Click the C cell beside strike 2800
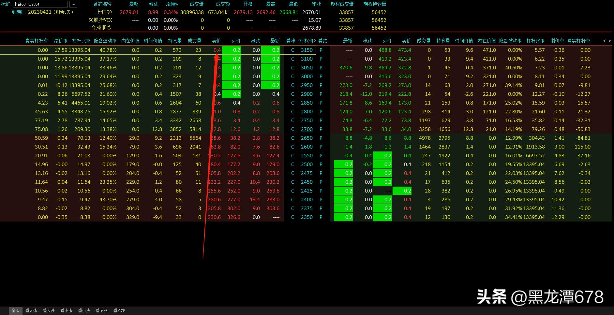Screen dimensions: 614x315 [292, 112]
